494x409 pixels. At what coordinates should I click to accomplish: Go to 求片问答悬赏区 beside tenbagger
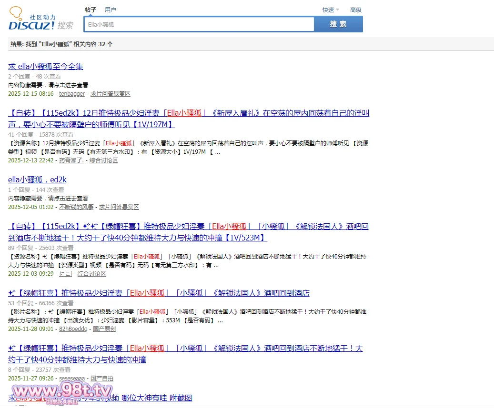pos(111,94)
